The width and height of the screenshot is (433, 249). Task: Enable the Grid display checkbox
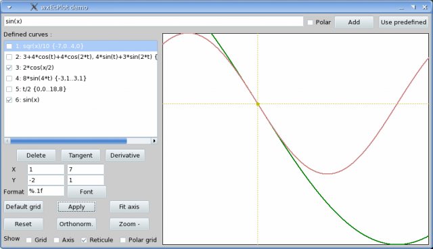tap(28, 240)
